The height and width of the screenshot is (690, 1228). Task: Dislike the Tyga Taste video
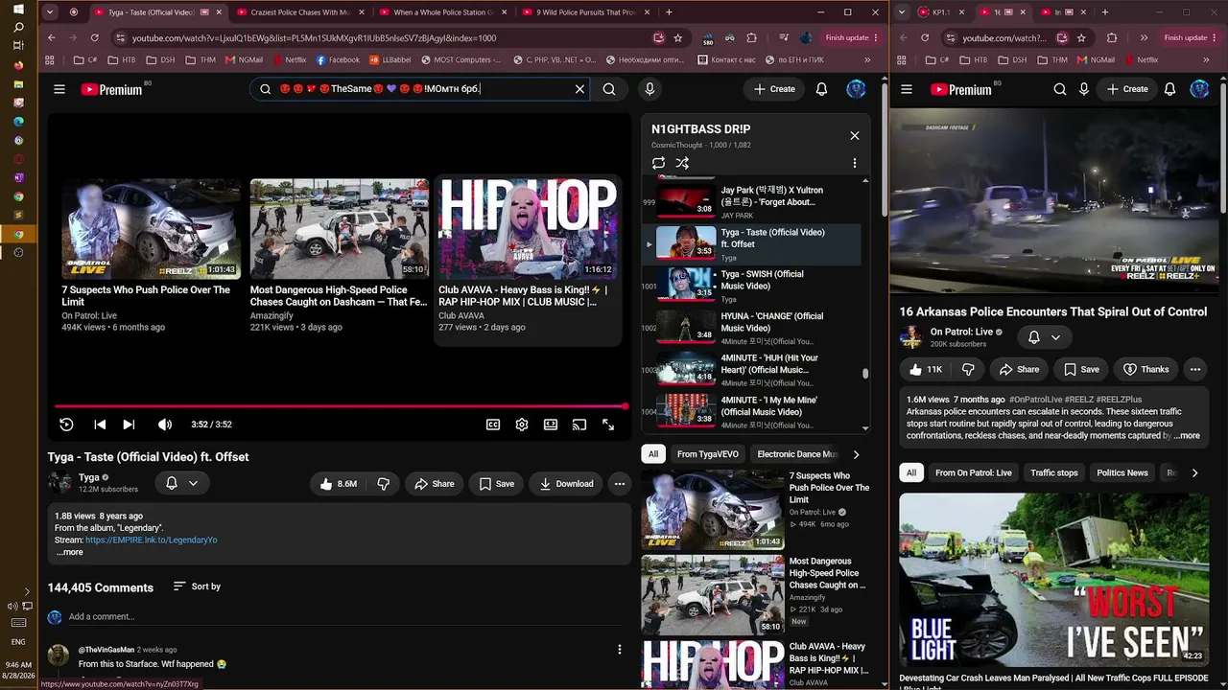point(383,484)
